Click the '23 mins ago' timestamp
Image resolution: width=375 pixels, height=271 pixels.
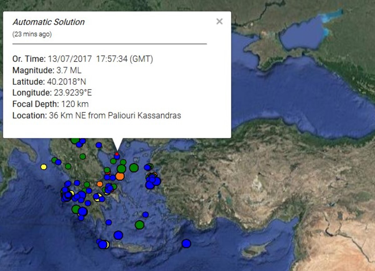click(32, 34)
